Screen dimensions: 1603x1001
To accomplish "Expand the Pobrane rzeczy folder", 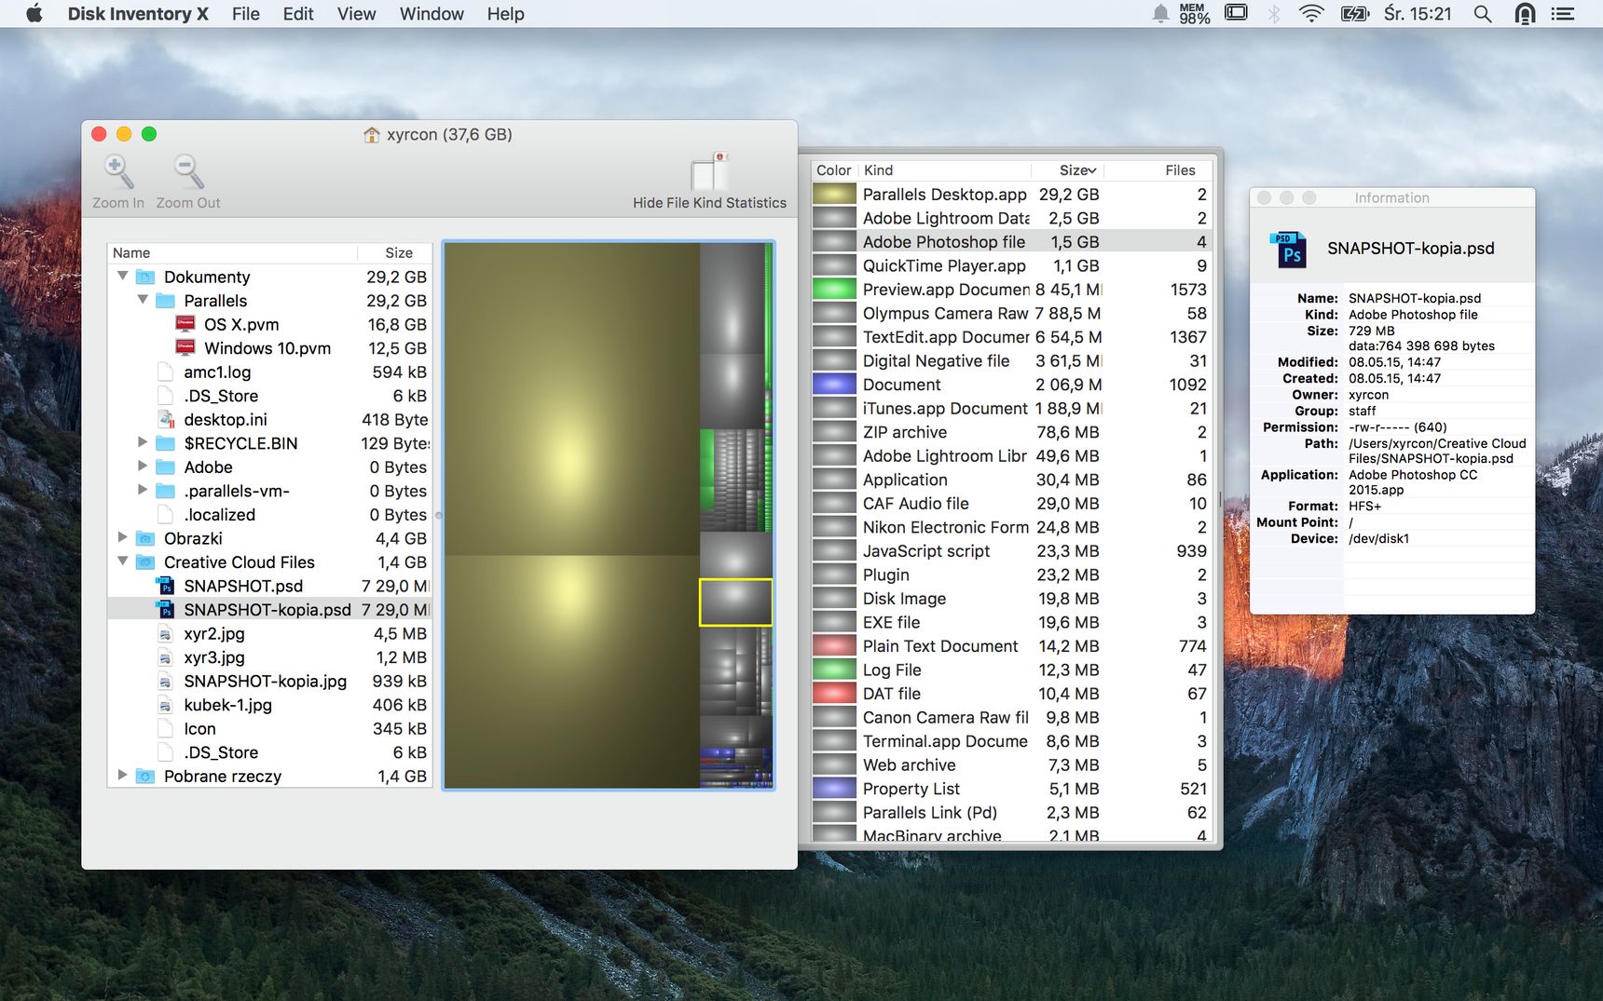I will click(123, 775).
